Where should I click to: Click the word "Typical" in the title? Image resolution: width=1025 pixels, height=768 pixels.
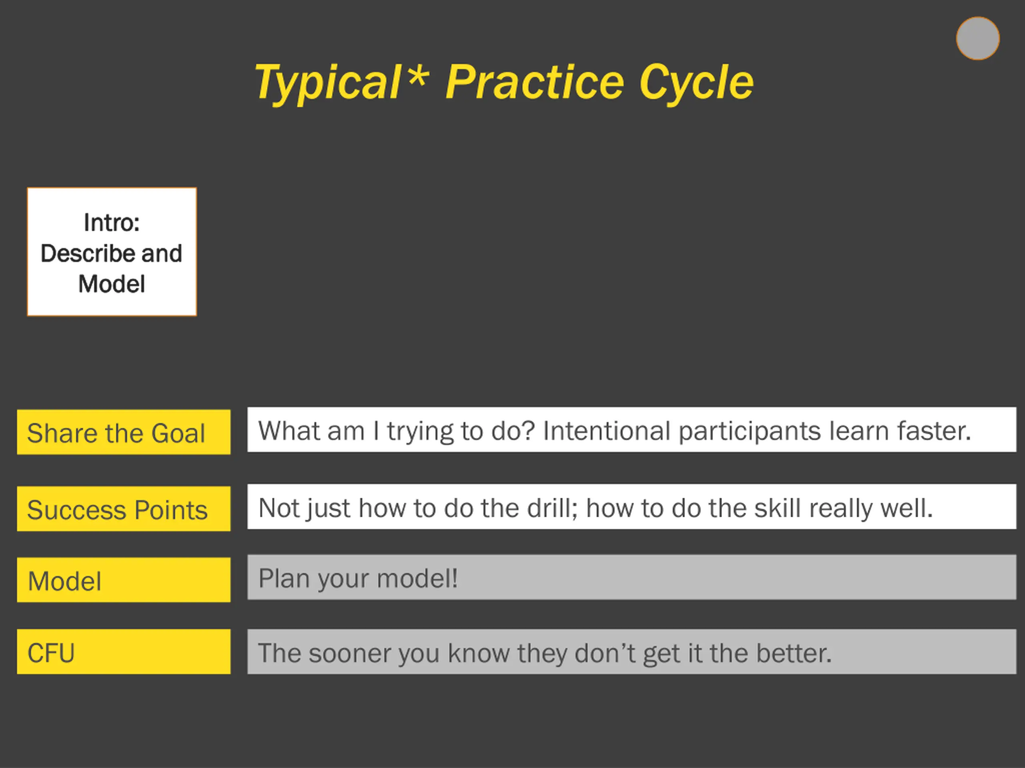[328, 83]
